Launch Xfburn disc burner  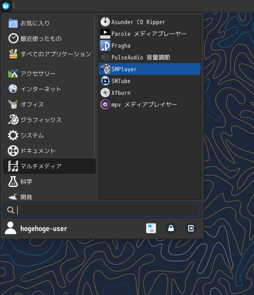[150, 93]
